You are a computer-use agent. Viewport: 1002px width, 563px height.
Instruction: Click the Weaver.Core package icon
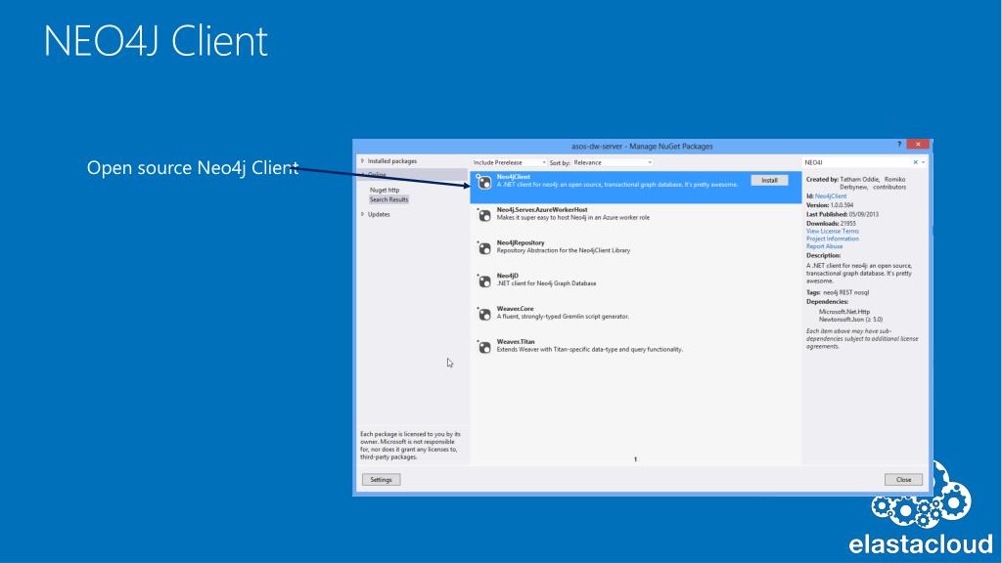[485, 315]
